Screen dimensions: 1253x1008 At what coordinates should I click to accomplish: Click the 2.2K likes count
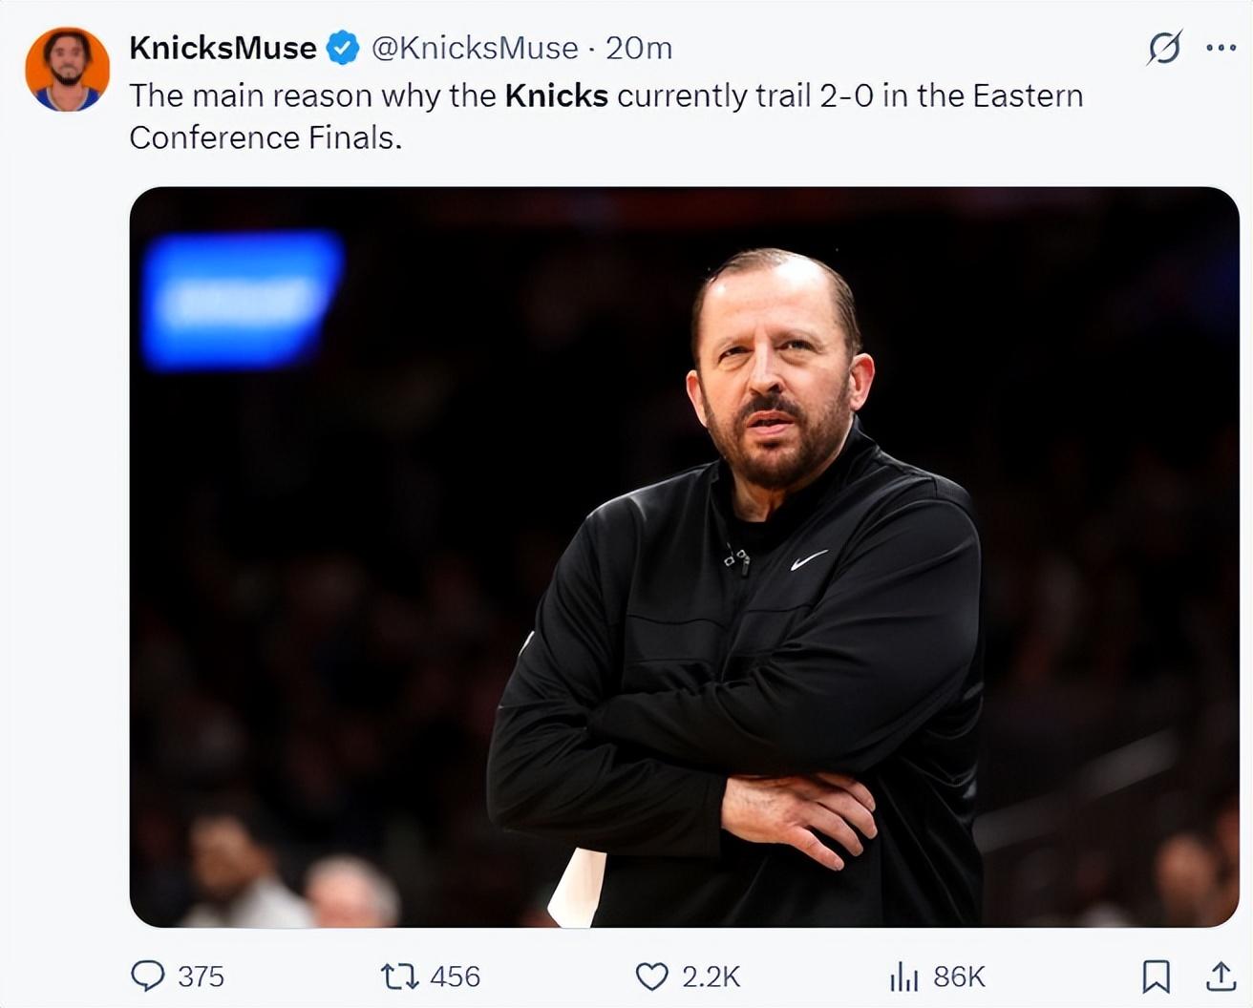(x=711, y=976)
